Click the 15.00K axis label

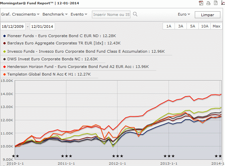click(7, 81)
